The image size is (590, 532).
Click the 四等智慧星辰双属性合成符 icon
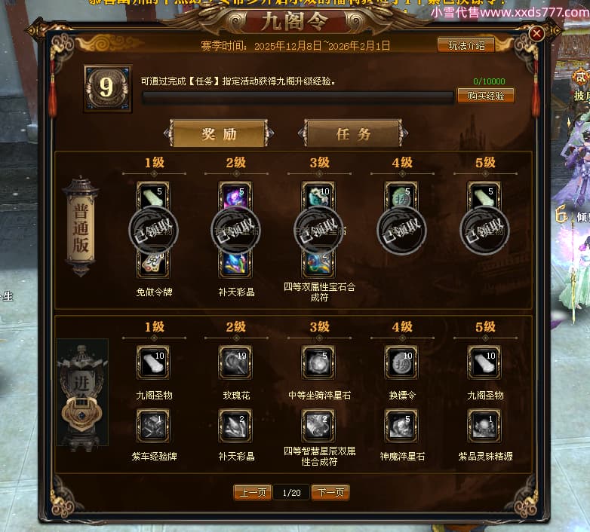(318, 426)
